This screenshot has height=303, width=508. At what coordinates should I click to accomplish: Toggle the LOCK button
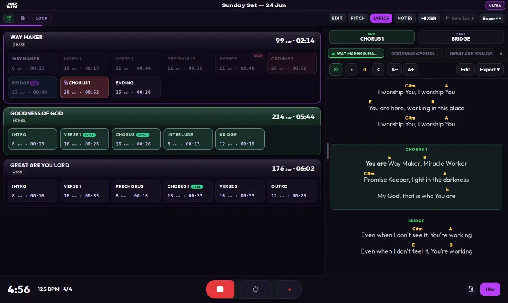pyautogui.click(x=41, y=18)
